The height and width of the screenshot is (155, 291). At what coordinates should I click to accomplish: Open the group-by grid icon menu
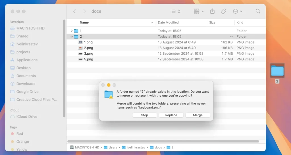pyautogui.click(x=199, y=11)
